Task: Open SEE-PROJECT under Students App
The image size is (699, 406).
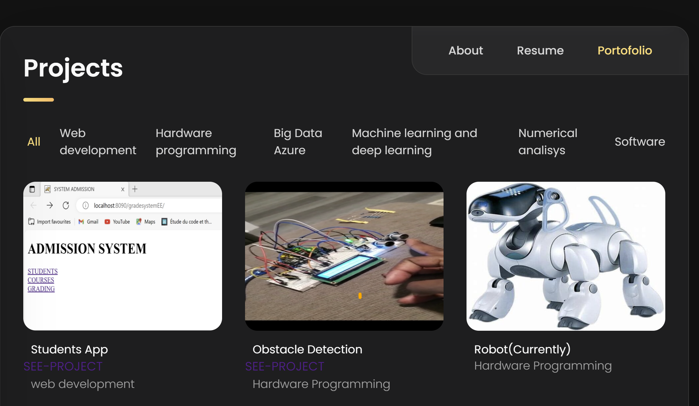Action: tap(63, 366)
